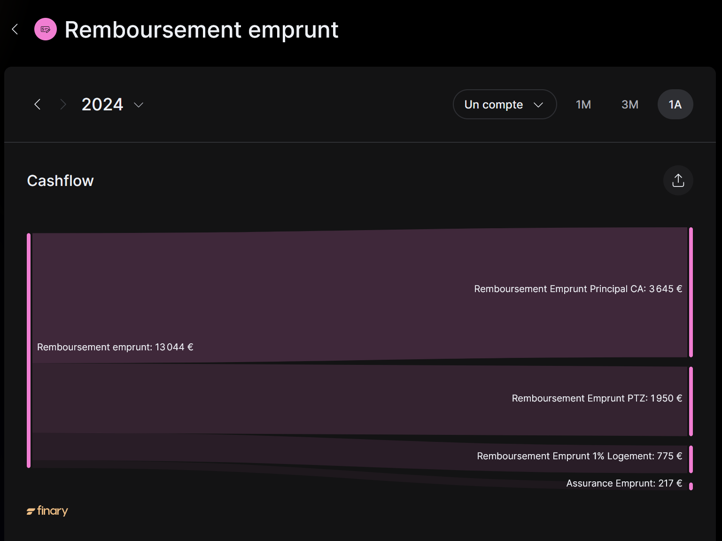Click the Cashflow section heading
722x541 pixels.
[60, 181]
